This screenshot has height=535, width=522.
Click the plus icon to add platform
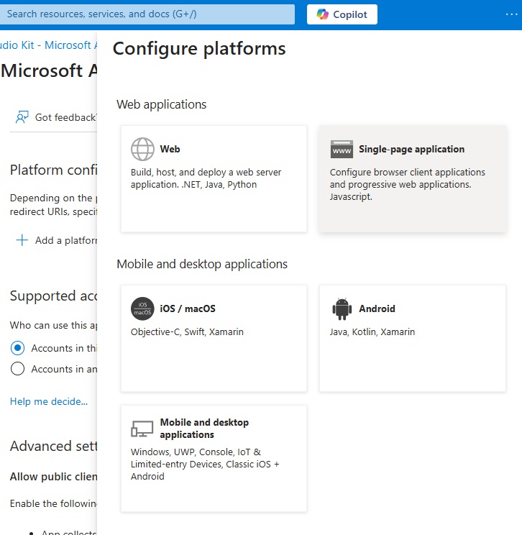22,240
